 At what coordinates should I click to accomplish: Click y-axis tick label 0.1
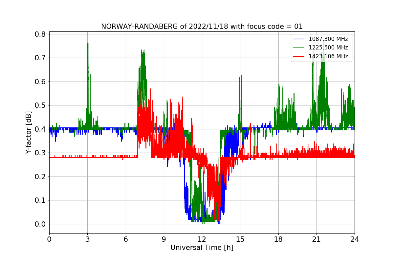coord(40,200)
